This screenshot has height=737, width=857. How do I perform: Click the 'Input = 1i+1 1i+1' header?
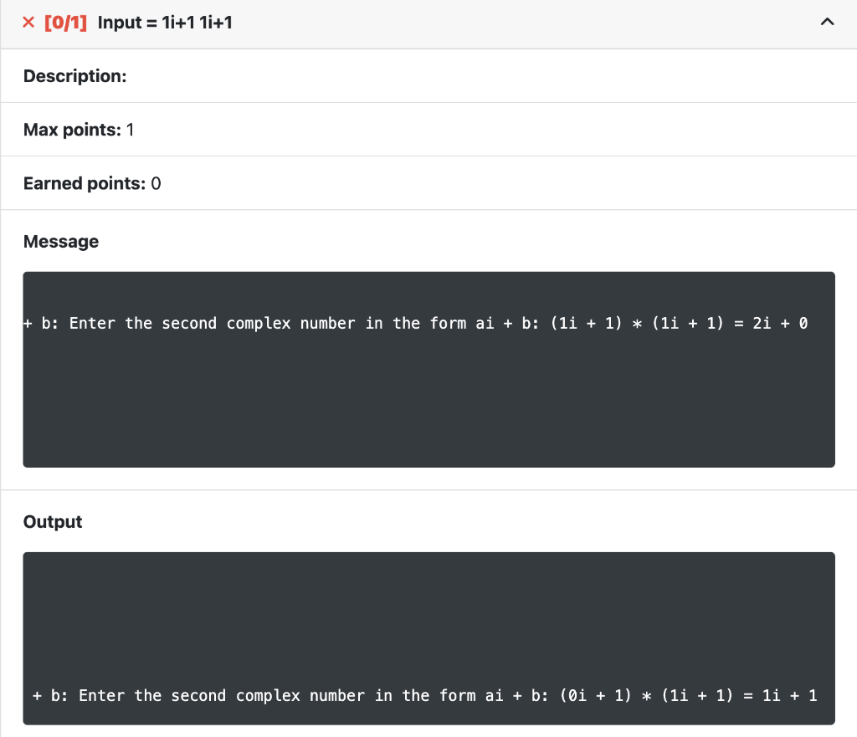[165, 22]
